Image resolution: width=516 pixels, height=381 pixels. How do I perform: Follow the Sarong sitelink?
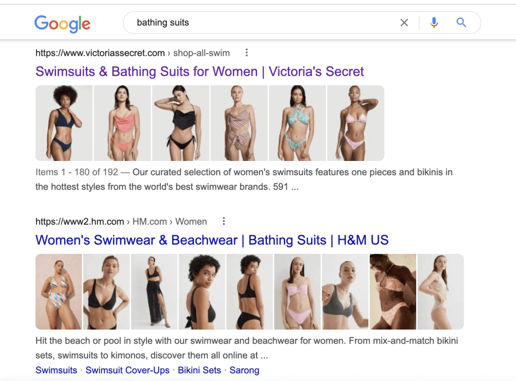pyautogui.click(x=244, y=370)
